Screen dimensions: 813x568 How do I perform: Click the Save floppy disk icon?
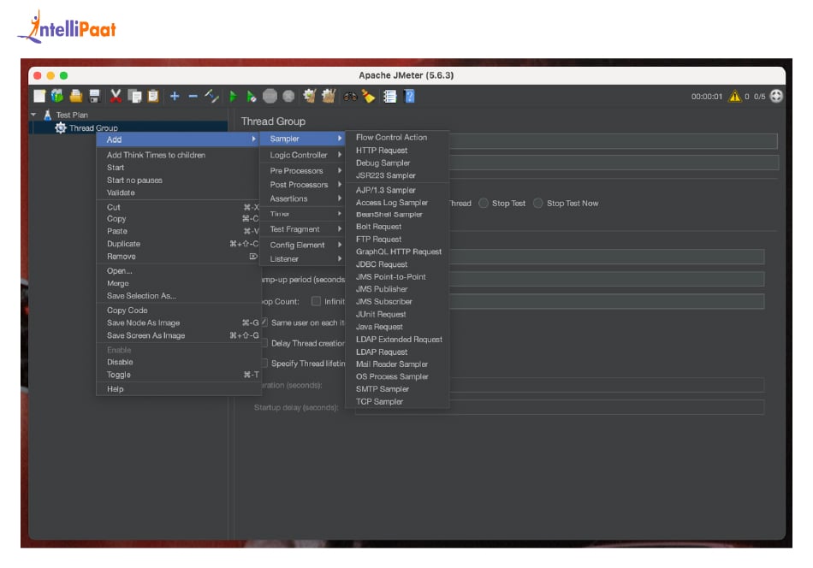pyautogui.click(x=94, y=96)
